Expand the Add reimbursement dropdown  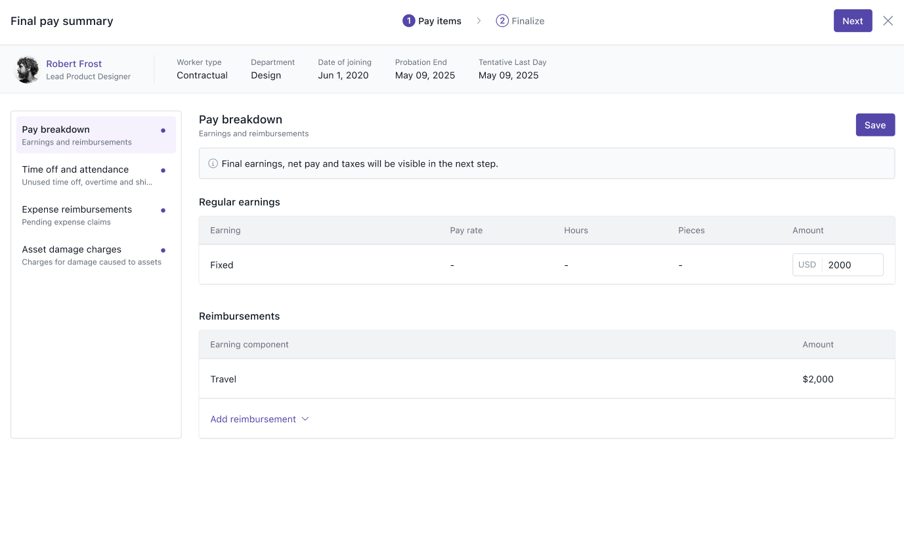253,419
